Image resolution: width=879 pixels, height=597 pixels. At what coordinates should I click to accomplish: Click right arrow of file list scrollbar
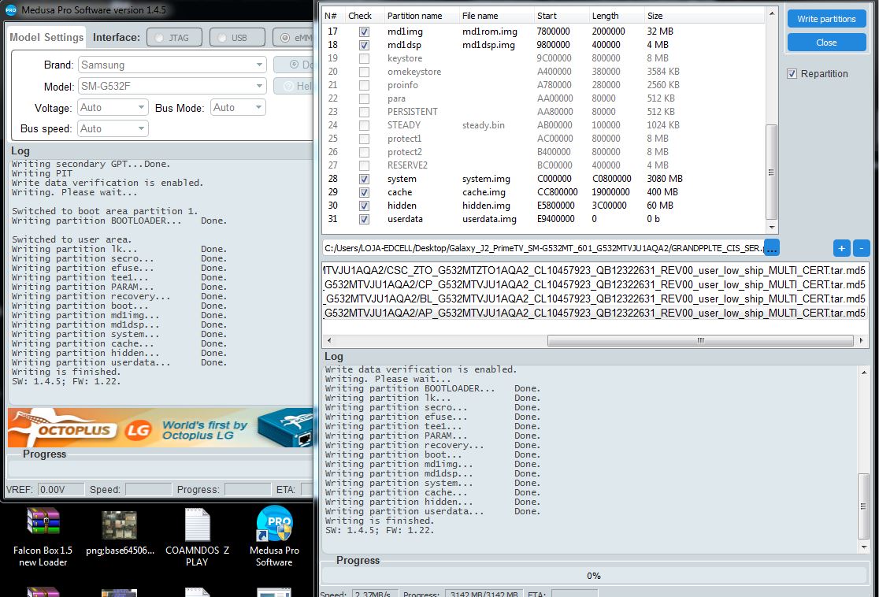[861, 340]
